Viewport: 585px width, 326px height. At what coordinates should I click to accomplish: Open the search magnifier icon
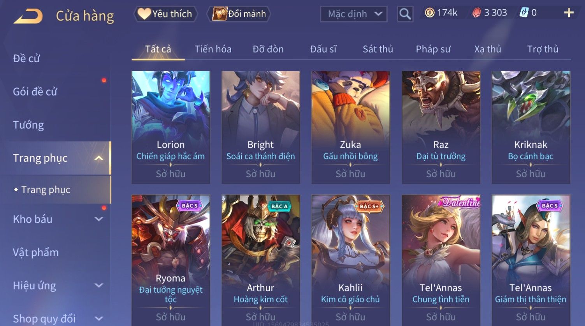pyautogui.click(x=405, y=14)
